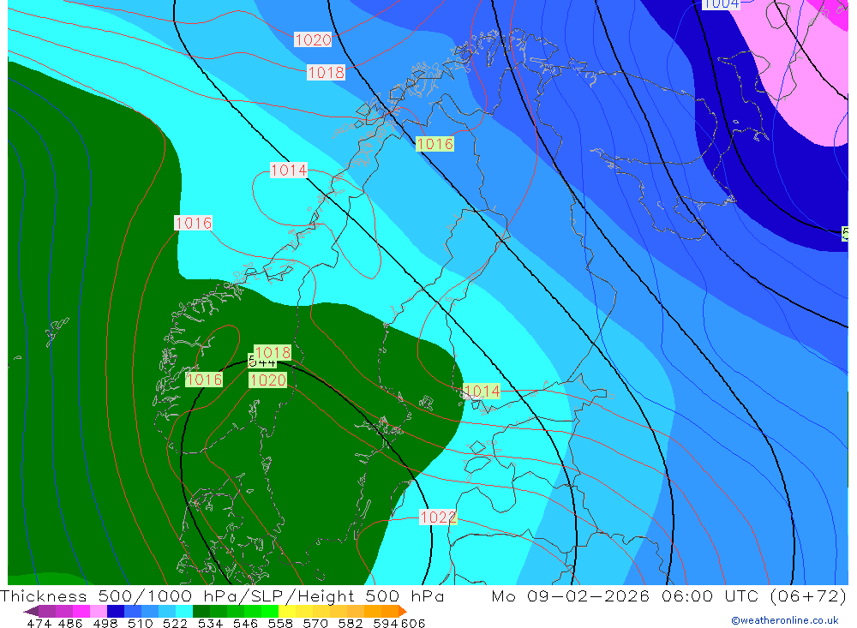Screen dimensions: 857x628
Task: Click the orange arrow tip ending the legend
Action: [x=403, y=612]
